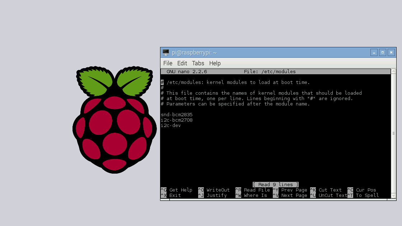Click the '^O WriteOut' shortcut label
Screen dimensions: 402x226
point(214,190)
